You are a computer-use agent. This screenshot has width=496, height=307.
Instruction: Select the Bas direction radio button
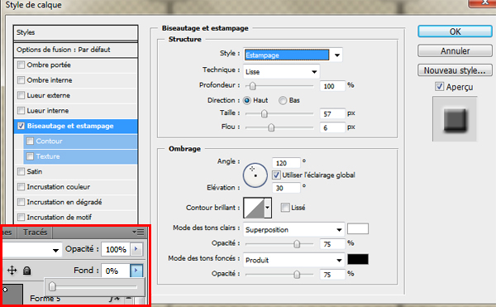tap(283, 101)
